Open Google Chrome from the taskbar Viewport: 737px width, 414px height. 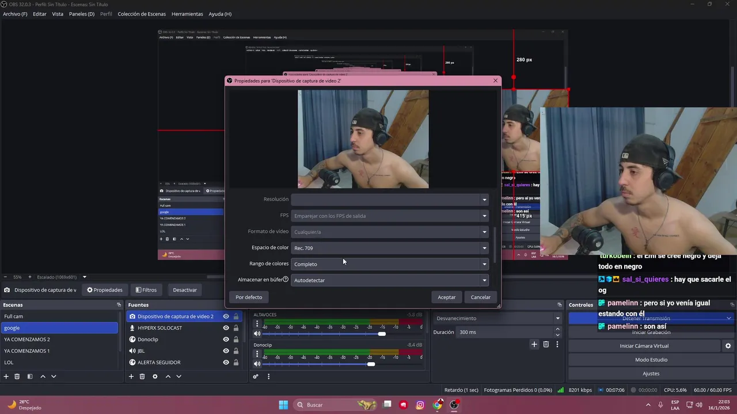point(438,405)
